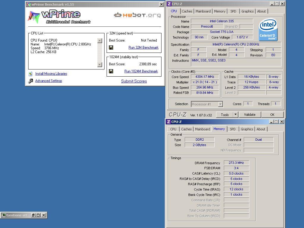
Task: Open the Advanced Settings link
Action: click(49, 81)
